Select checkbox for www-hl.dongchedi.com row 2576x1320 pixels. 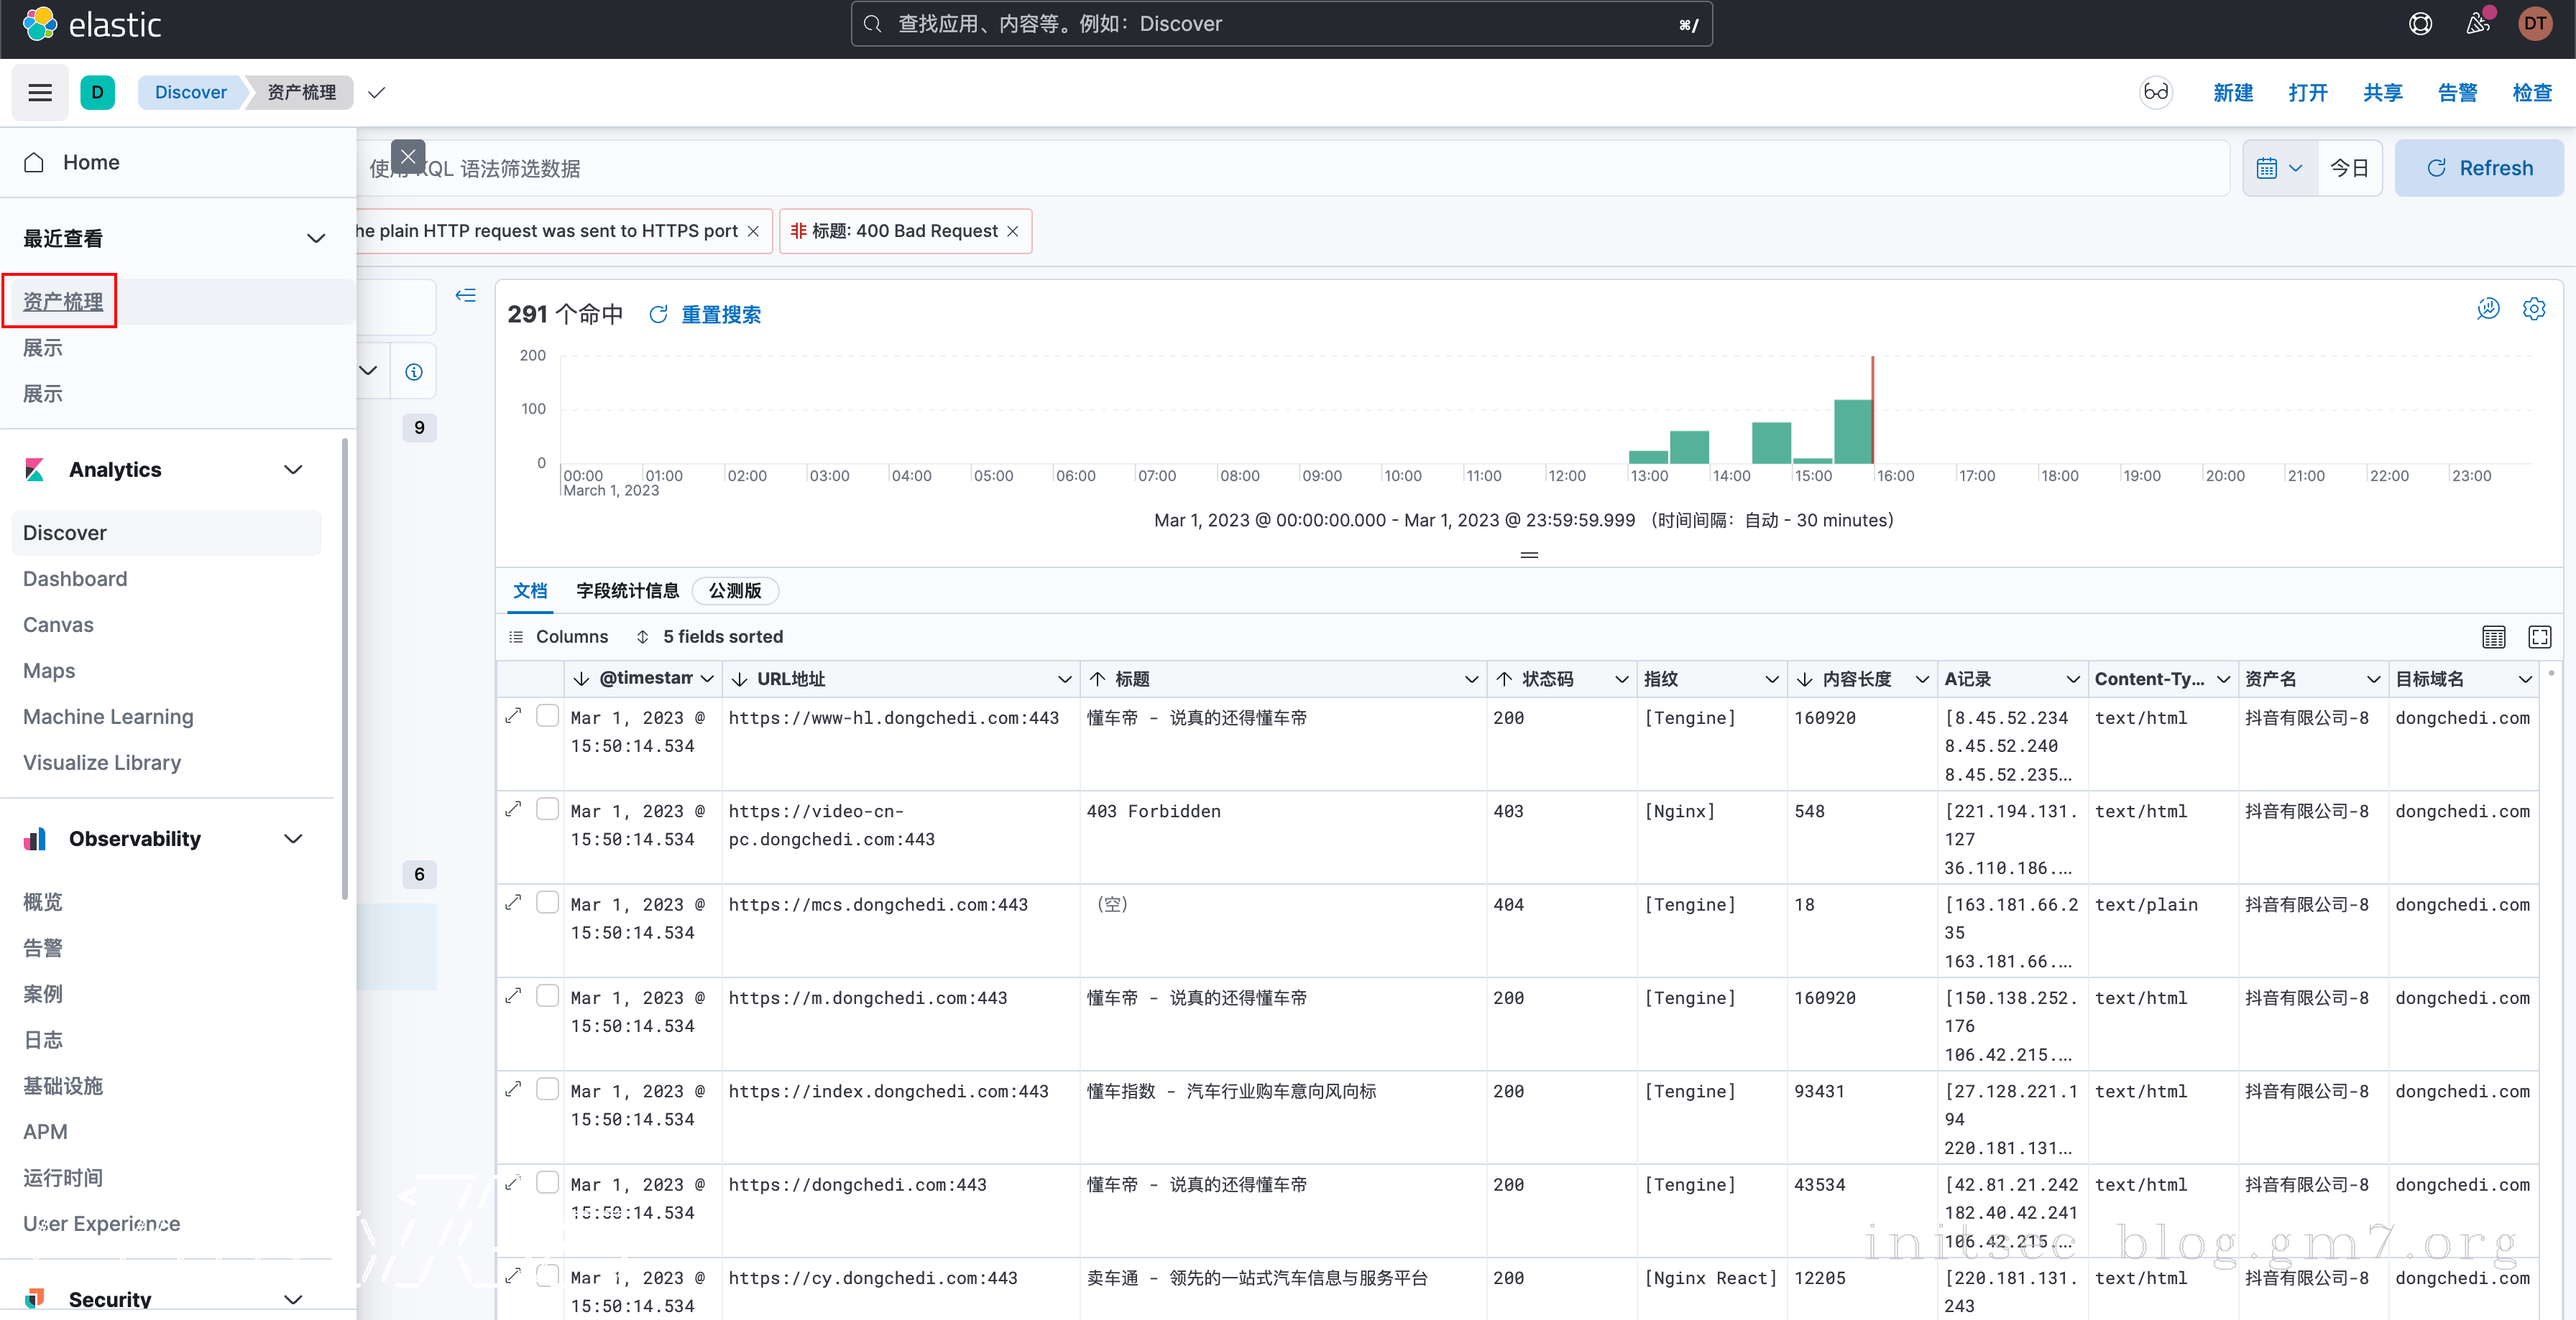[x=547, y=717]
